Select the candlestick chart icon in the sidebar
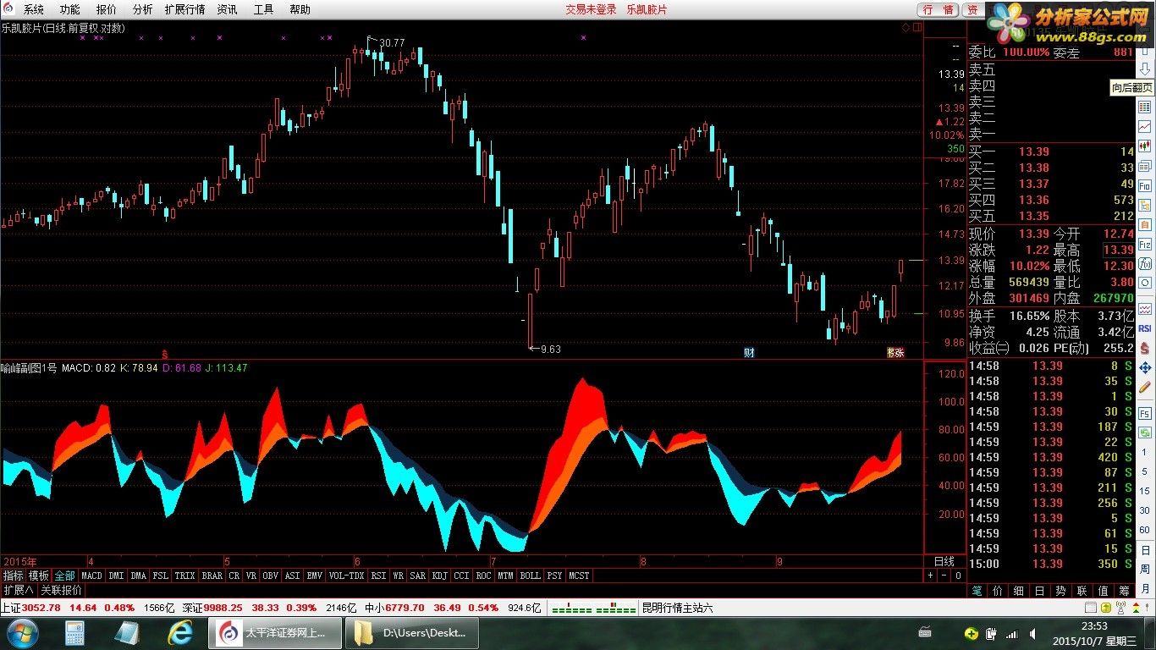The width and height of the screenshot is (1156, 650). [x=1144, y=146]
